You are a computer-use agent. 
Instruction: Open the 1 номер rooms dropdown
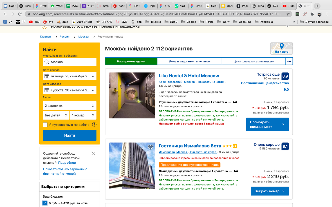coord(83,115)
